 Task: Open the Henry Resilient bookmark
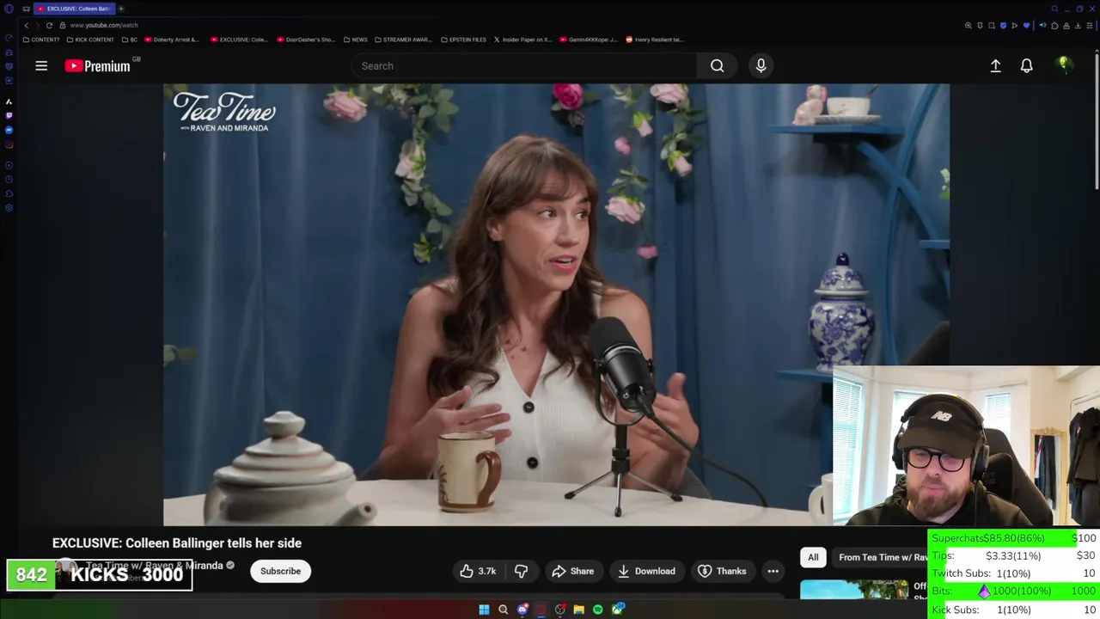coord(655,40)
